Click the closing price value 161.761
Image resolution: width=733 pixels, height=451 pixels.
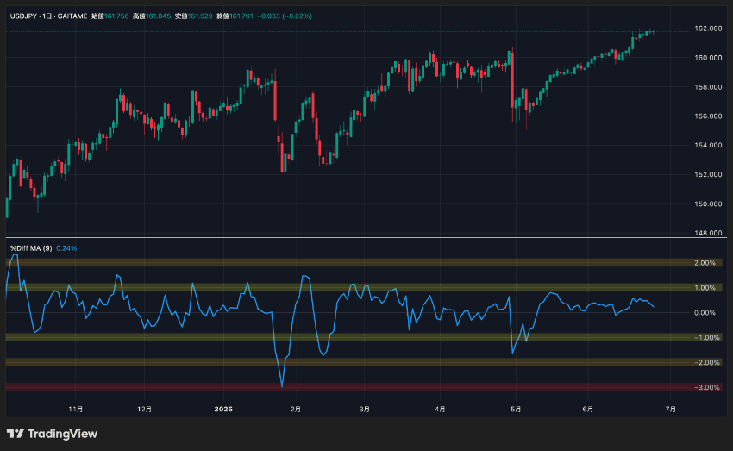click(x=241, y=16)
